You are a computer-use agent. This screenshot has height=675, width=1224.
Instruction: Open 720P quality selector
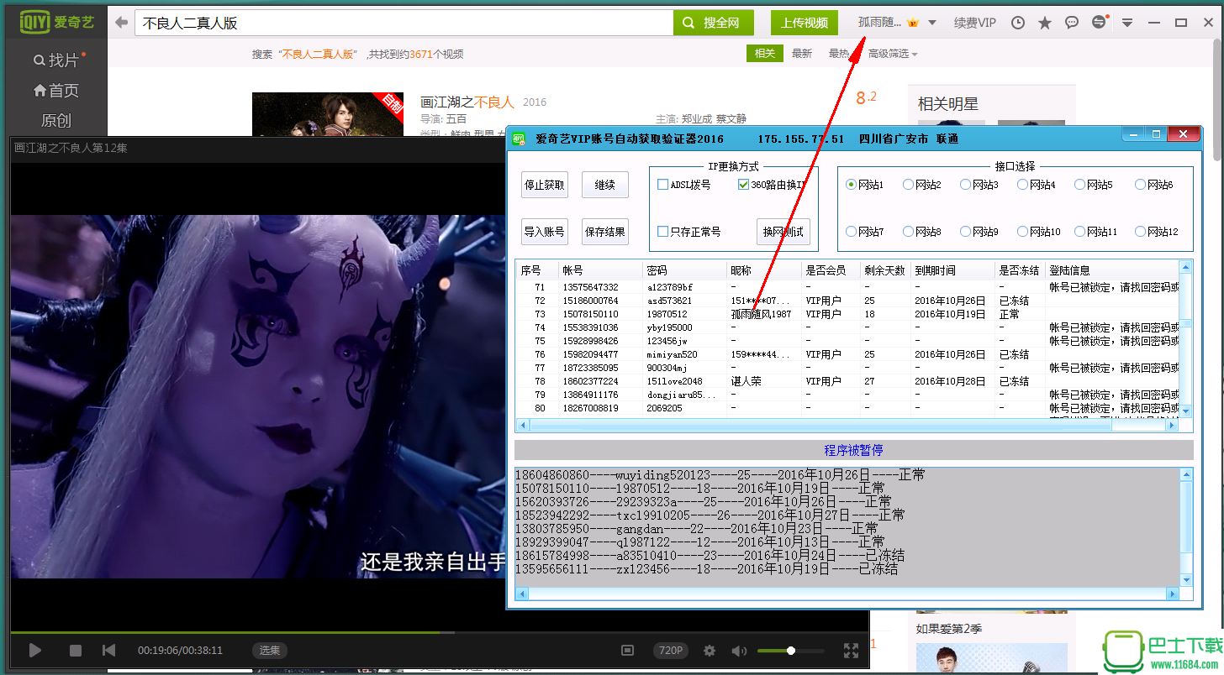click(671, 651)
